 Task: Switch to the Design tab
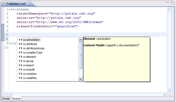tap(6, 98)
